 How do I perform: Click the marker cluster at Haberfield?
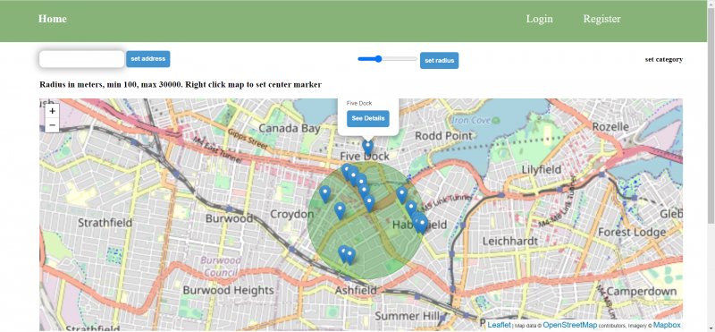pos(419,224)
